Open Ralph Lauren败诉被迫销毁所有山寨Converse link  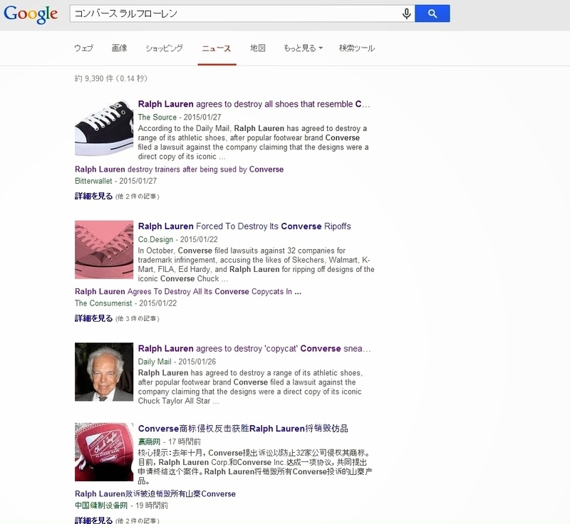pos(155,494)
